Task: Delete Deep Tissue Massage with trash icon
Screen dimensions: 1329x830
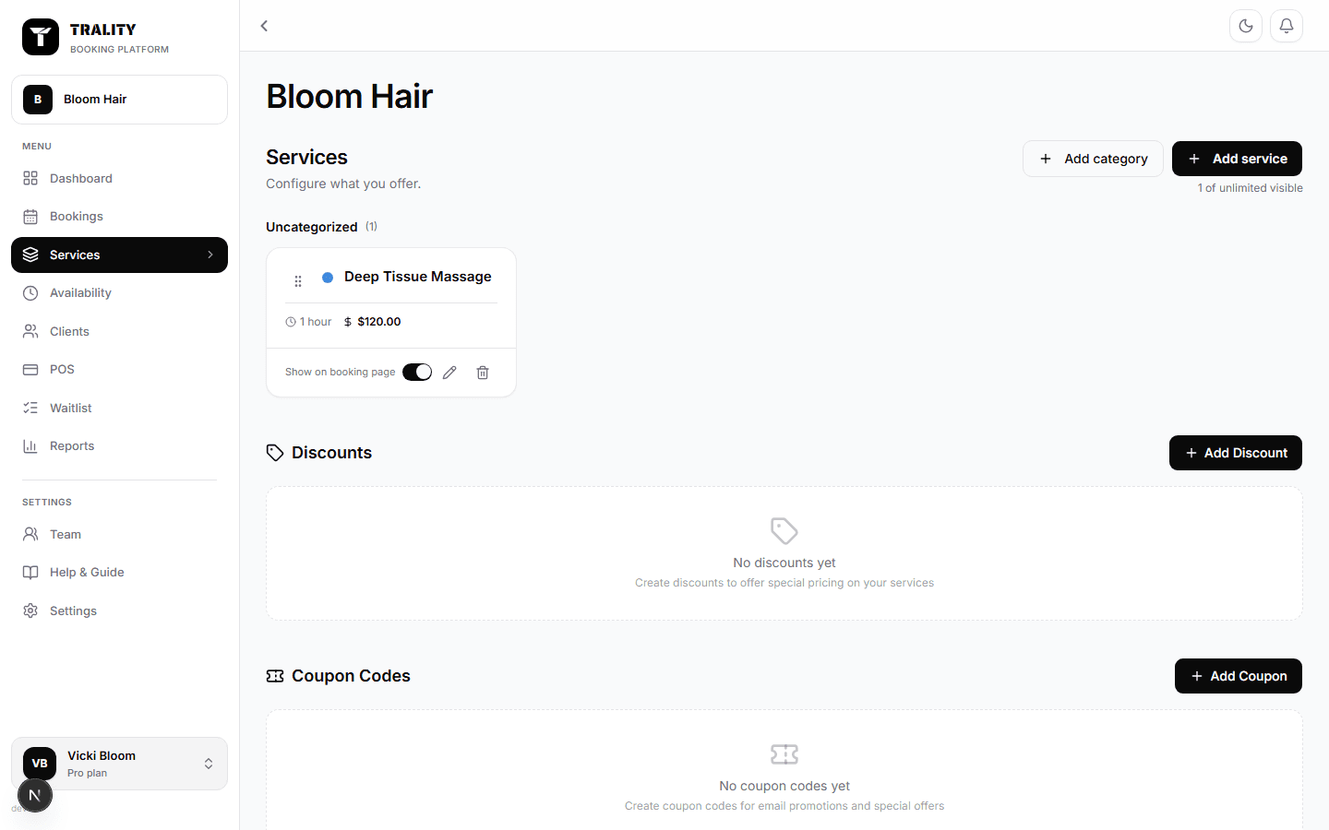Action: pyautogui.click(x=483, y=373)
